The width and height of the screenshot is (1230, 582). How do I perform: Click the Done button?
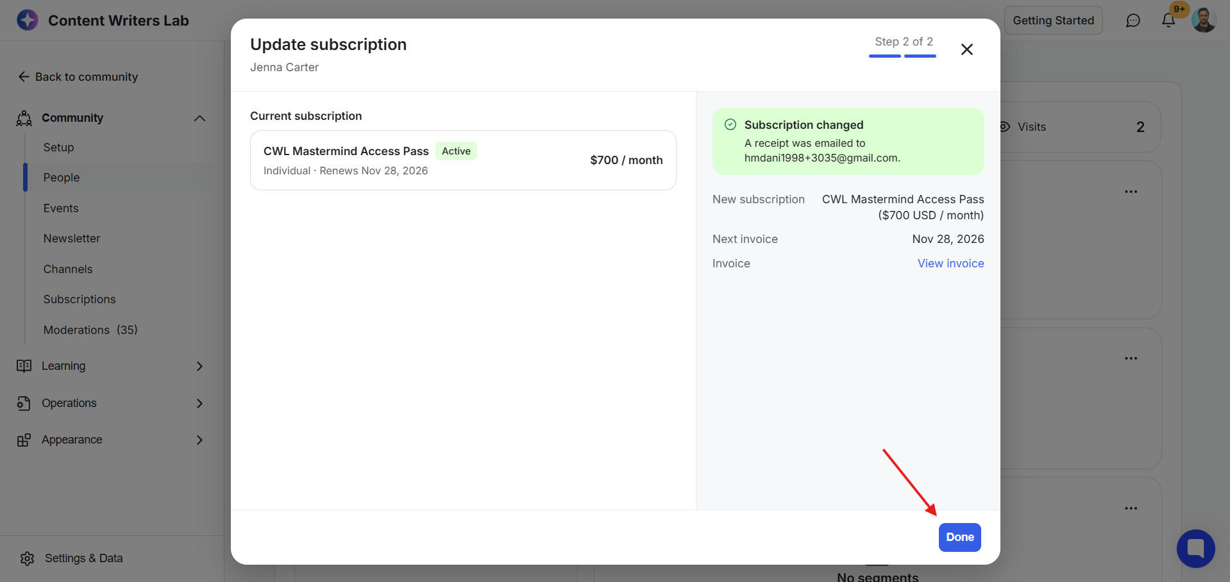959,537
